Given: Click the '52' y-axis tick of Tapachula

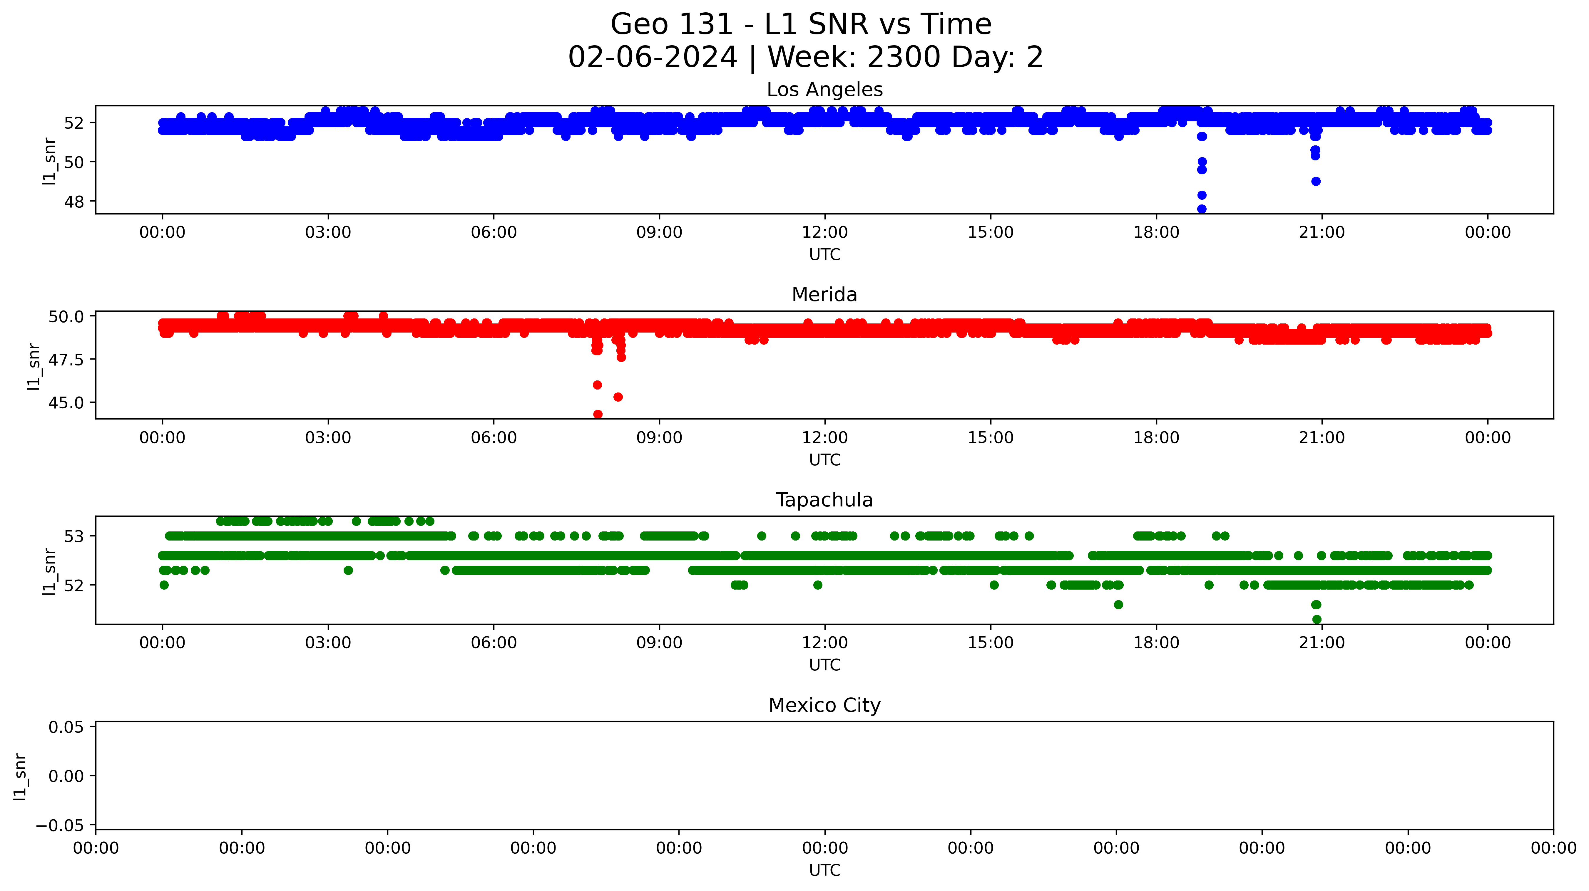Looking at the screenshot, I should 74,586.
